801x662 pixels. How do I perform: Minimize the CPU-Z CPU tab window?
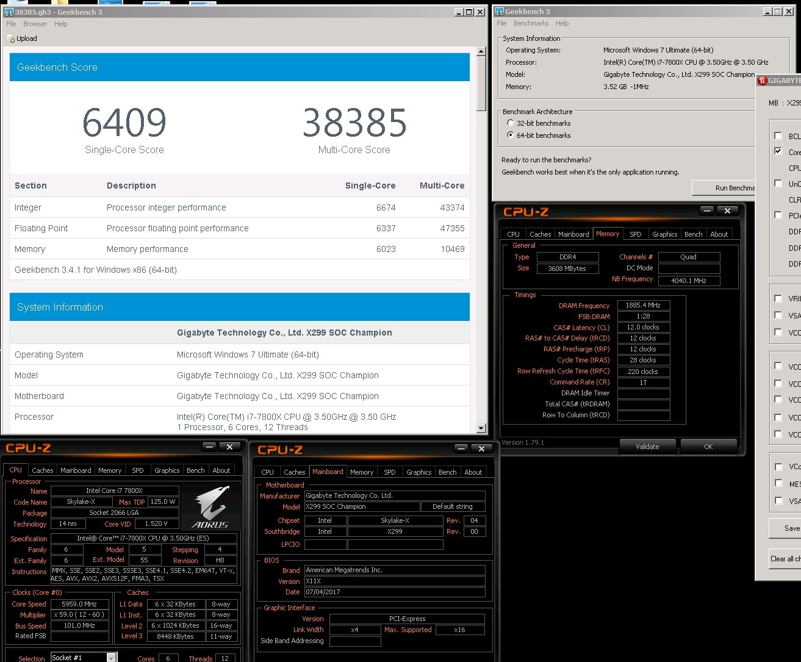[x=209, y=447]
